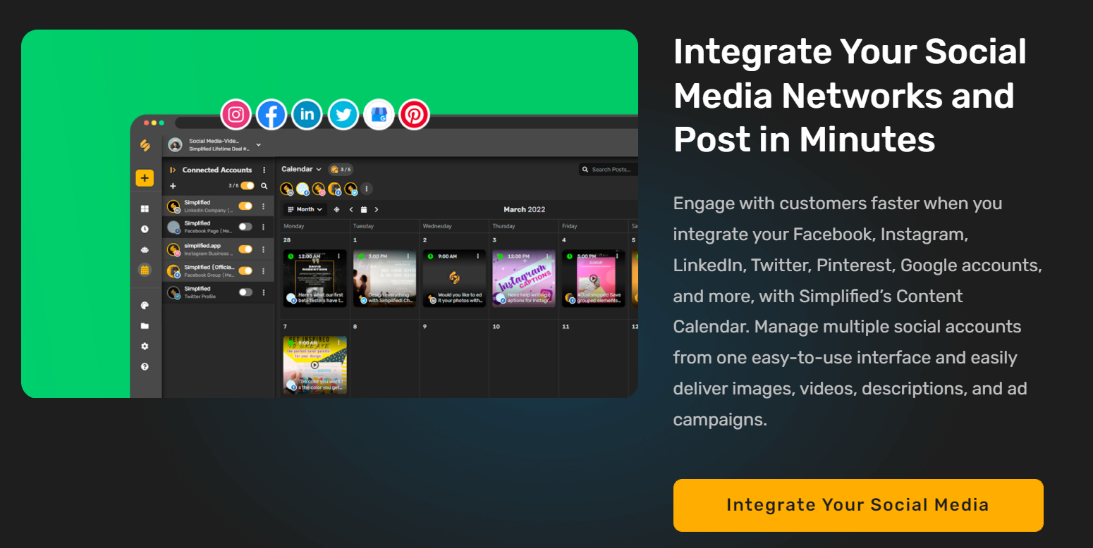The width and height of the screenshot is (1093, 548).
Task: Open the settings gear icon in sidebar
Action: point(145,347)
